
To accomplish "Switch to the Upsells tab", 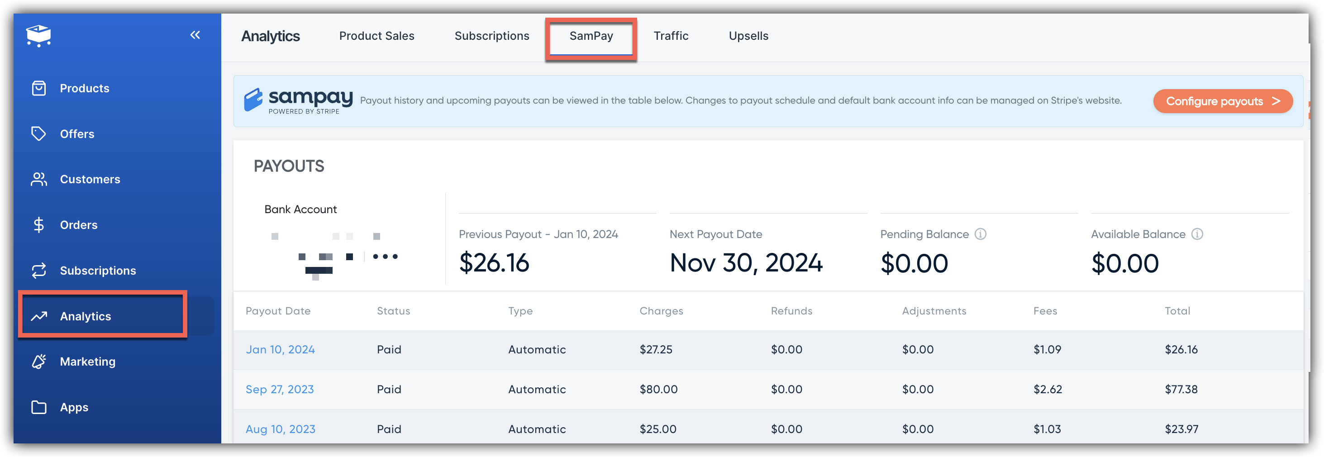I will pyautogui.click(x=748, y=35).
